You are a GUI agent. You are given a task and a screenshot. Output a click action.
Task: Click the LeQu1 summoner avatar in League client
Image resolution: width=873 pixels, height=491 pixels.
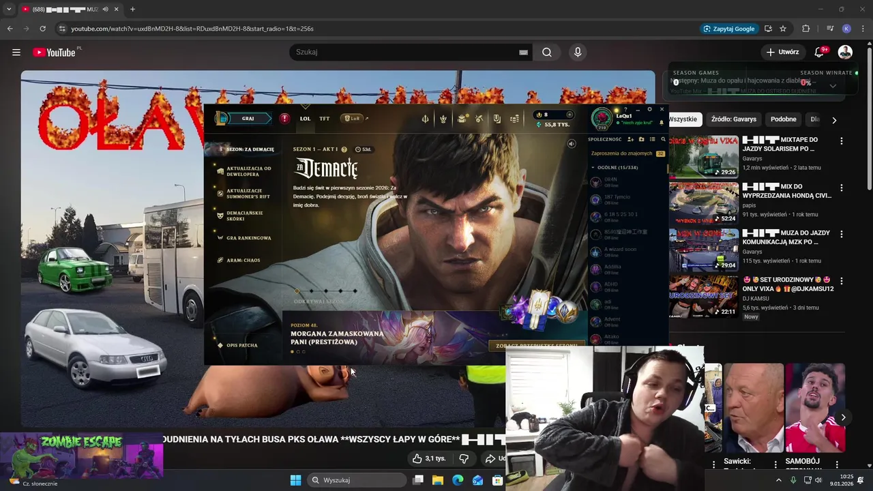coord(602,119)
